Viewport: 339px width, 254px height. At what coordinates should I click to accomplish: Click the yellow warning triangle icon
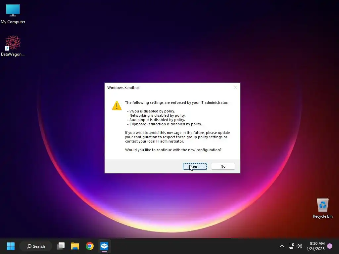pos(117,106)
